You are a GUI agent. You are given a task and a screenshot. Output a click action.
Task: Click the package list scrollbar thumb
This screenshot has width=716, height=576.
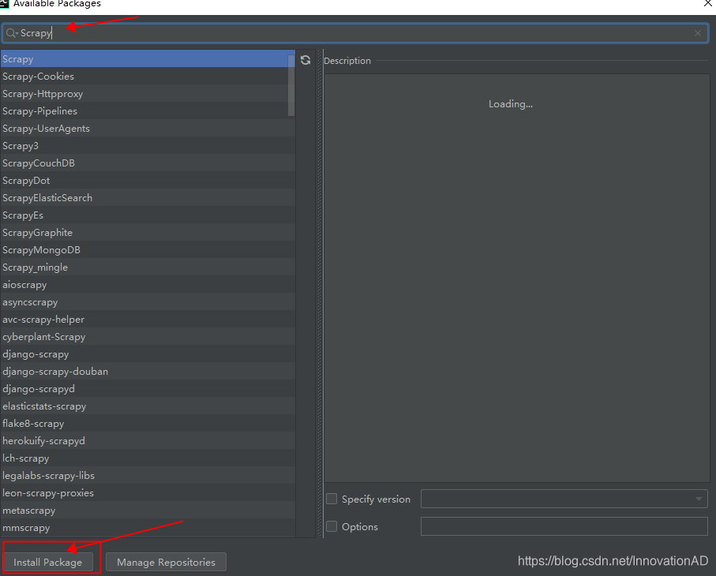pyautogui.click(x=291, y=85)
